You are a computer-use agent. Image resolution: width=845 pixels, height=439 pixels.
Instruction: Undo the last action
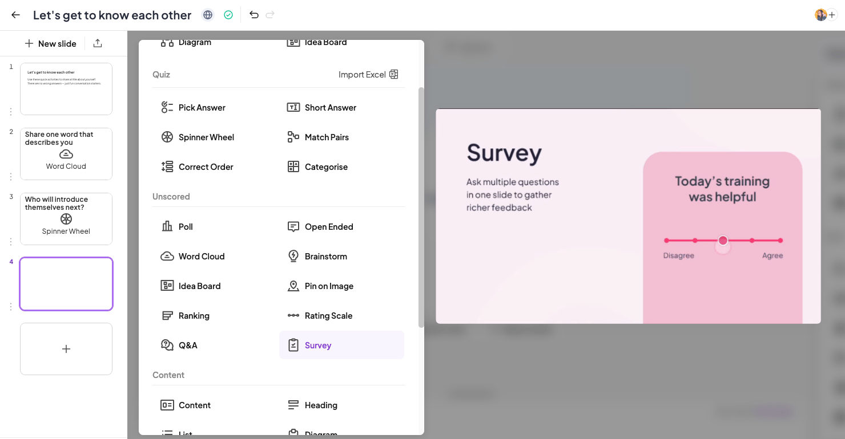254,15
